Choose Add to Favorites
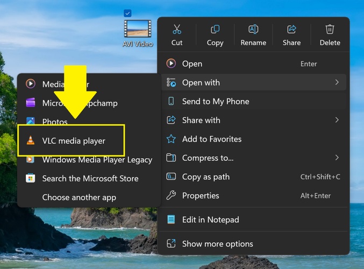 click(x=253, y=139)
